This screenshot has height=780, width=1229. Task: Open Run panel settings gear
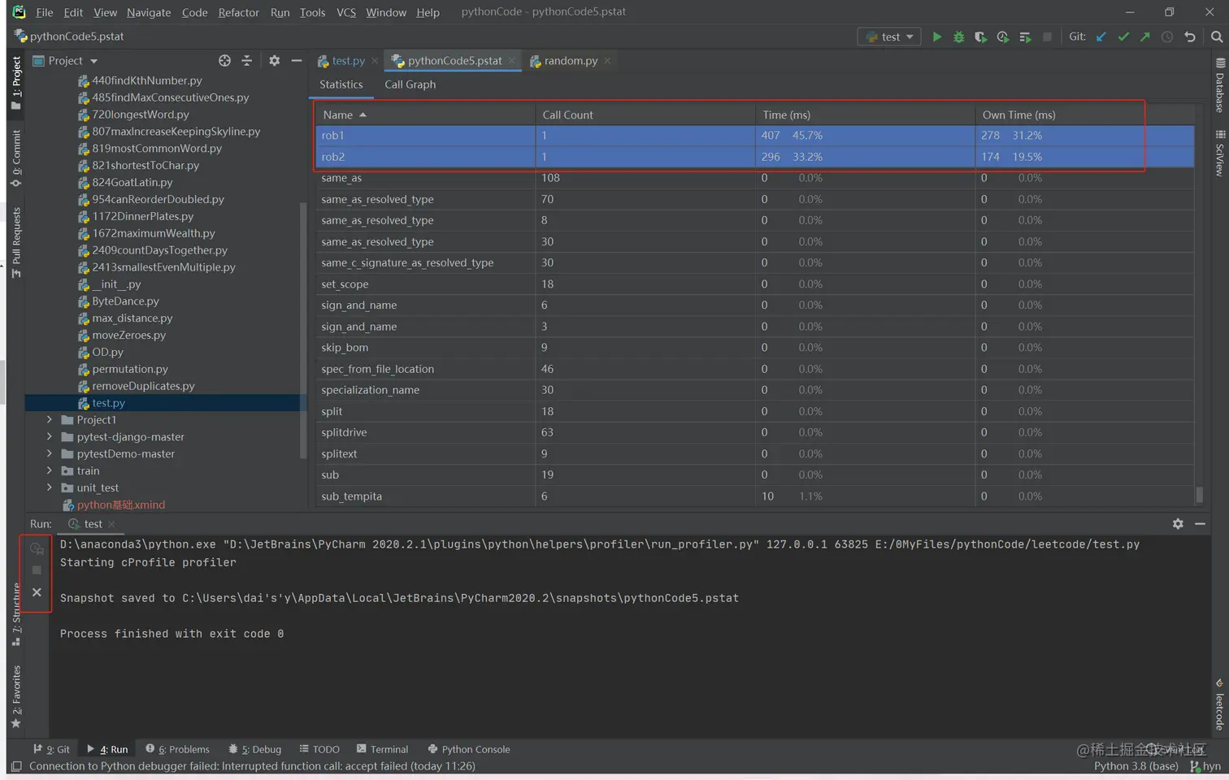(1178, 524)
